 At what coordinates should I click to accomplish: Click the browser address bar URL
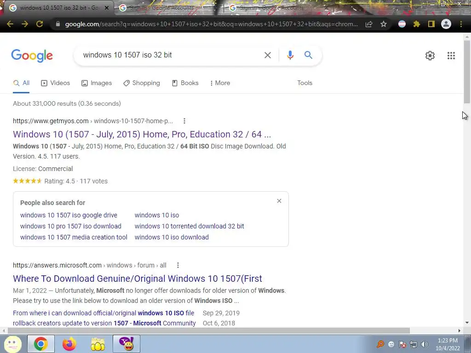point(211,24)
